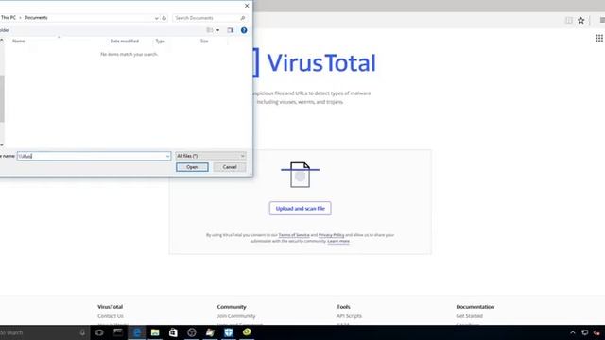
Task: Open the system tray network icon
Action: 585,332
